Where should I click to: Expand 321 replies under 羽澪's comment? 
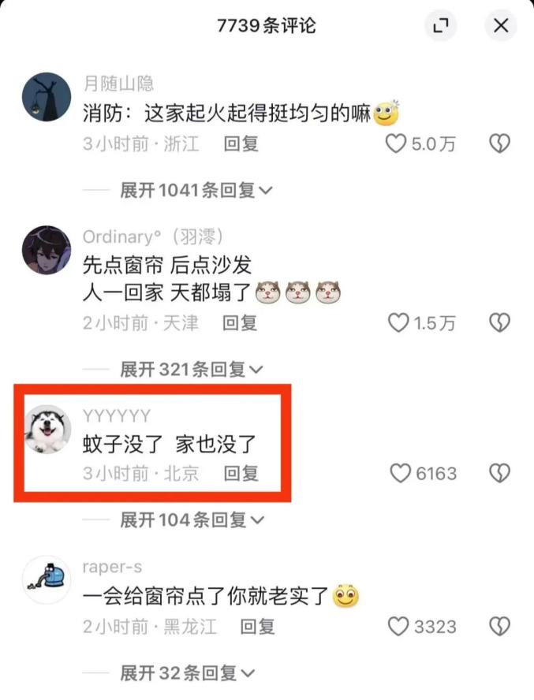point(191,369)
